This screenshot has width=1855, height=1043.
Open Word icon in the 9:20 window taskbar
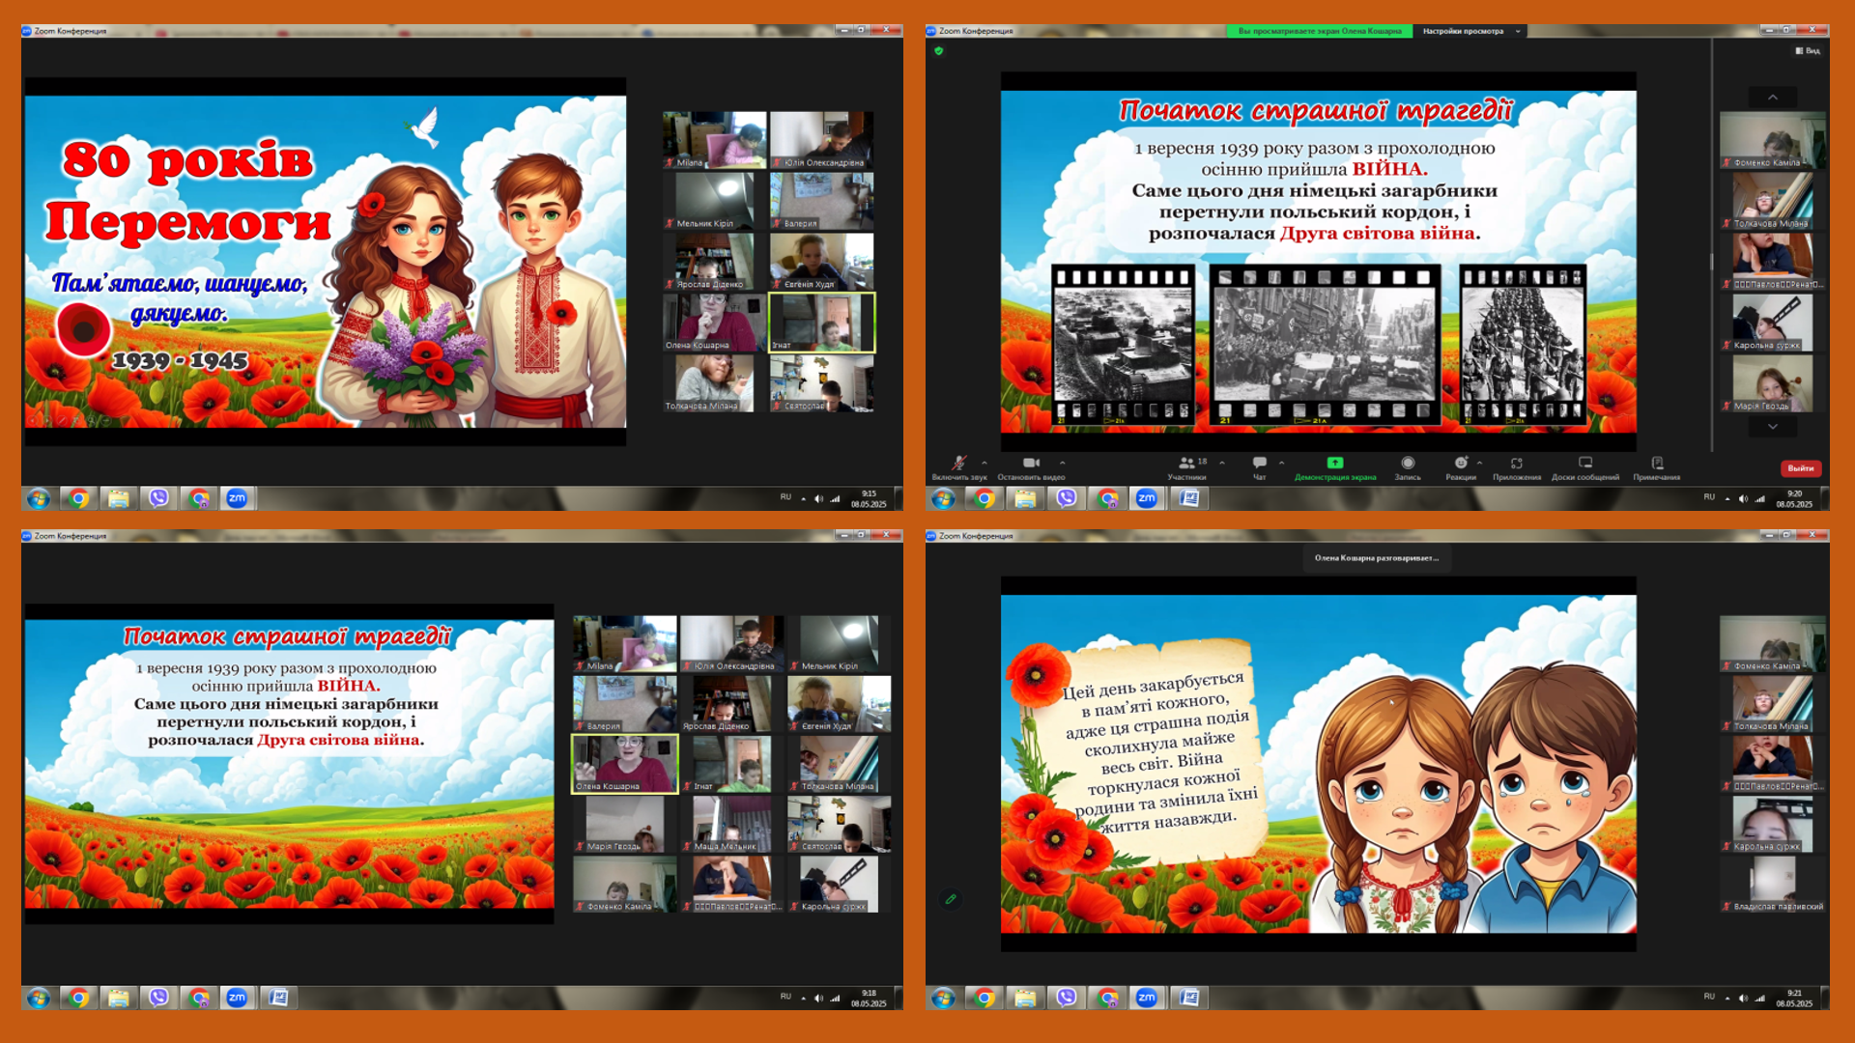(x=1189, y=498)
